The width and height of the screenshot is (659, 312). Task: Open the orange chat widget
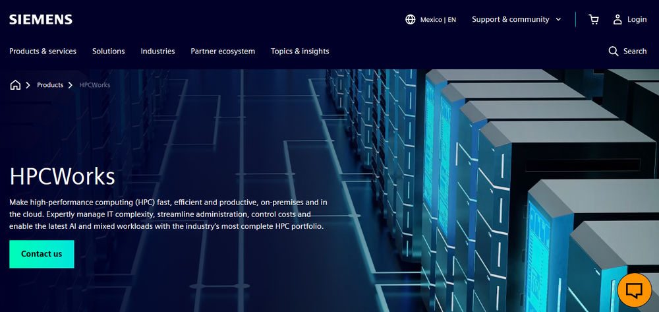tap(635, 290)
